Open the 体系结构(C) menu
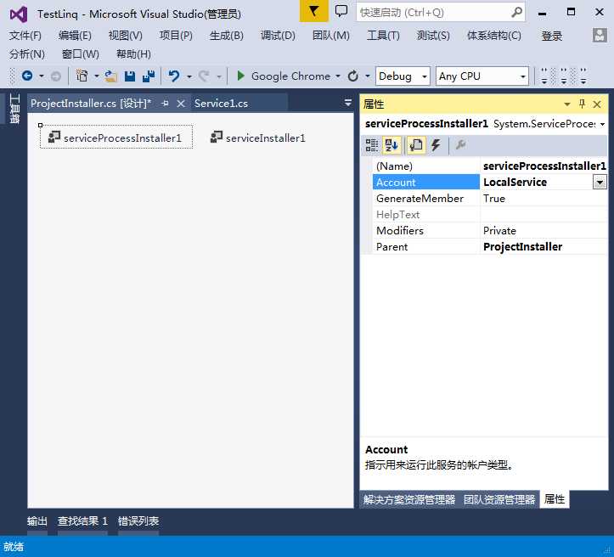The height and width of the screenshot is (557, 614). click(x=493, y=36)
